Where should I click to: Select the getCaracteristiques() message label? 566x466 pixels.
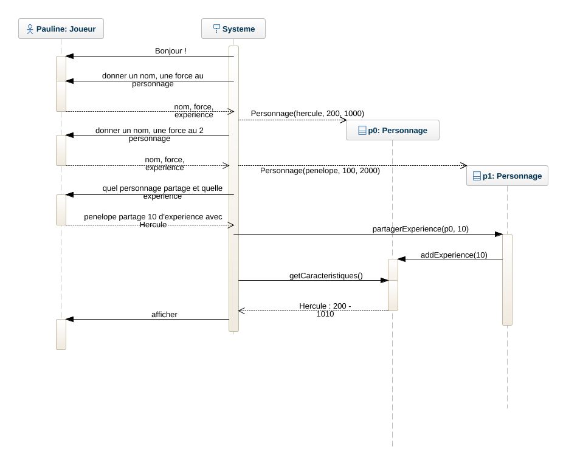tap(326, 276)
